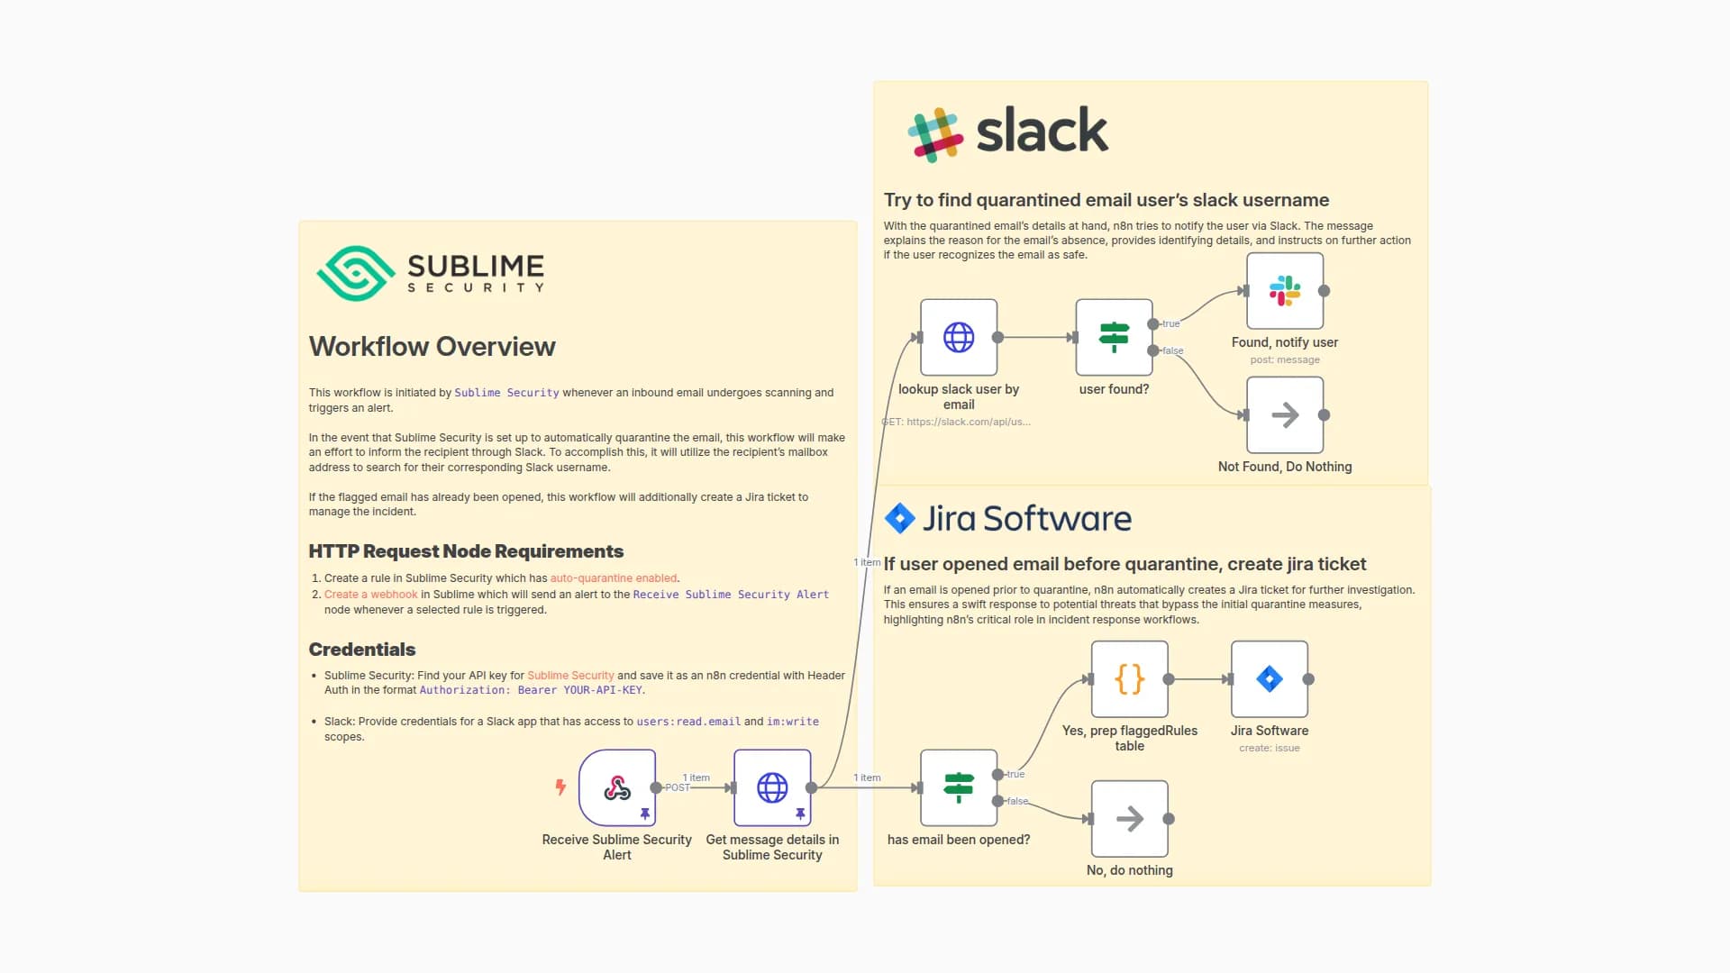This screenshot has height=973, width=1730.
Task: Click the pin icon on Receive Sublime Security Alert node
Action: (x=645, y=814)
